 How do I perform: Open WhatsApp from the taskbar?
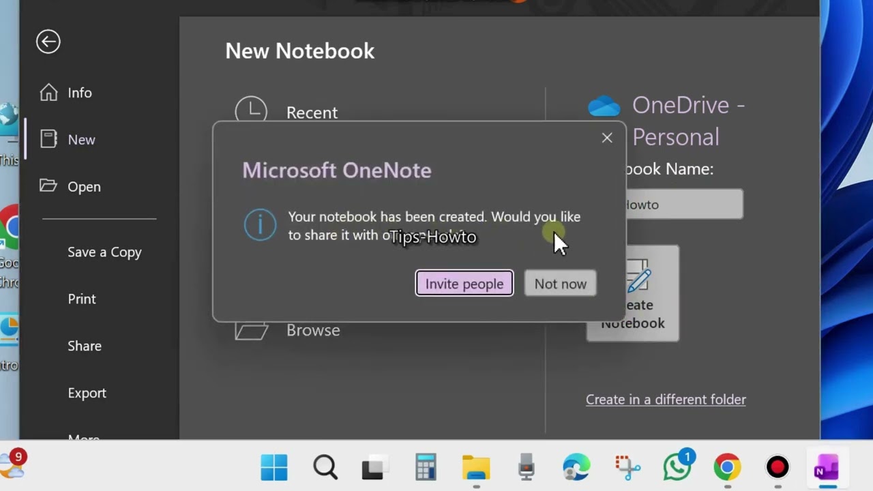point(677,468)
